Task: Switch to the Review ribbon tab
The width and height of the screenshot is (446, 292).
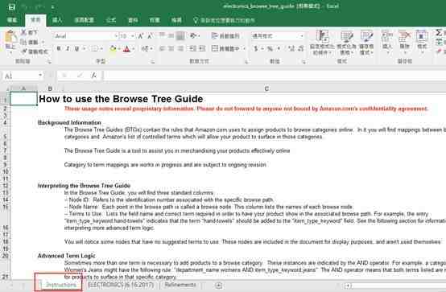Action: click(155, 20)
